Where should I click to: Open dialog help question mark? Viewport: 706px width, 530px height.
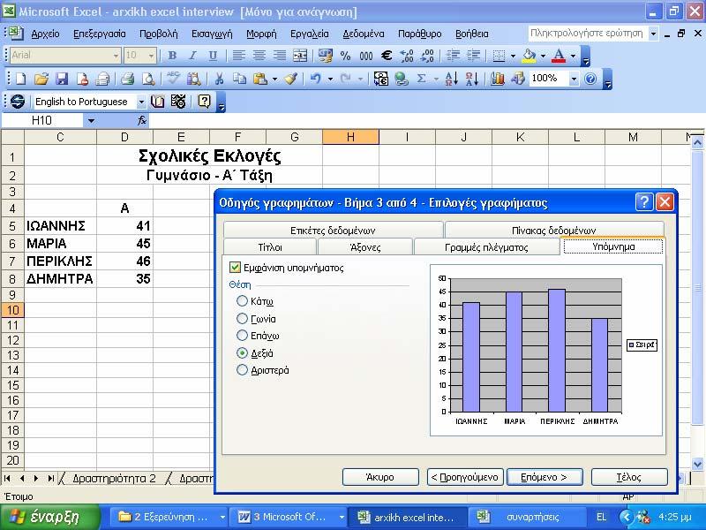tap(644, 202)
